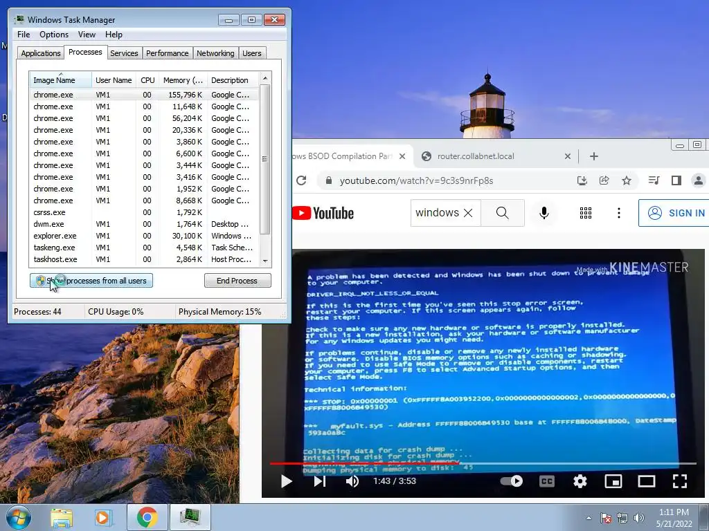Toggle autoplay switch in video player
This screenshot has height=531, width=709.
(x=512, y=481)
